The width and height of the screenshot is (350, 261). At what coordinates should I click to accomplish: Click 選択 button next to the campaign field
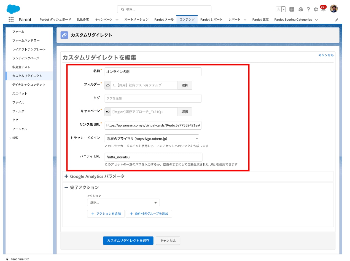[185, 112]
